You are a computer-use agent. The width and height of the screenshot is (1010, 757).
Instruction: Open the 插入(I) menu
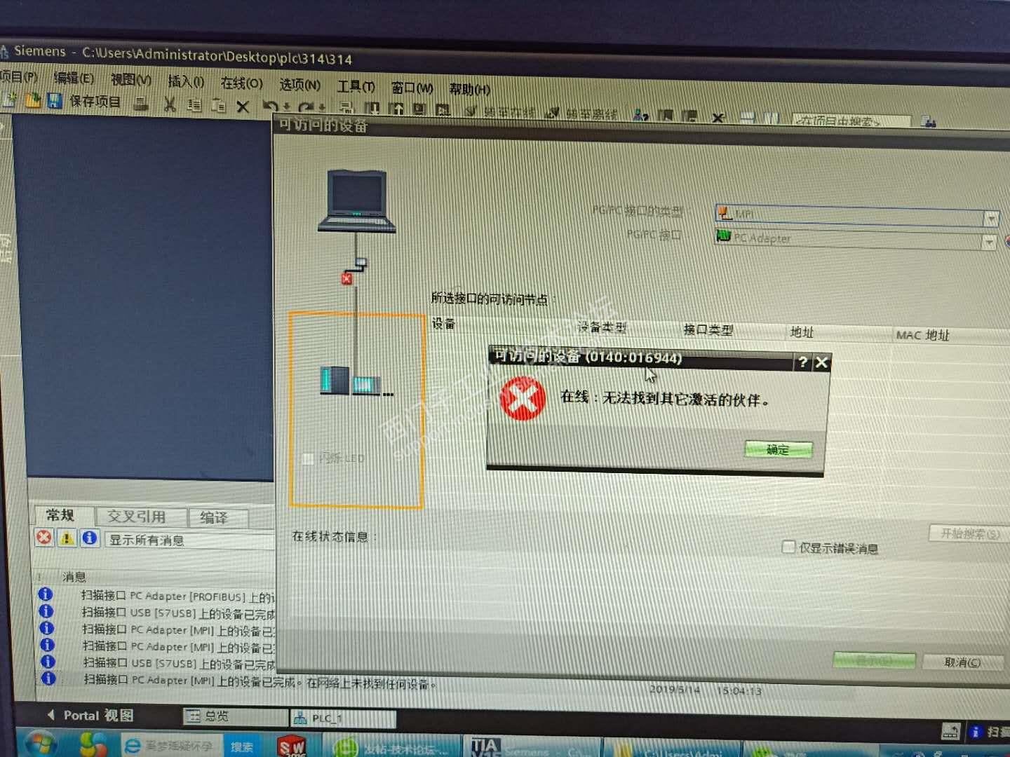[186, 81]
